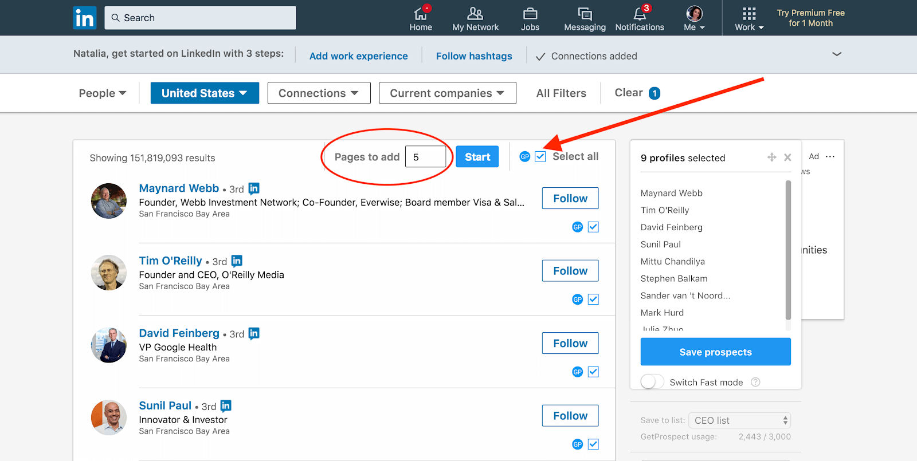Click the Pages to add input field

point(425,156)
